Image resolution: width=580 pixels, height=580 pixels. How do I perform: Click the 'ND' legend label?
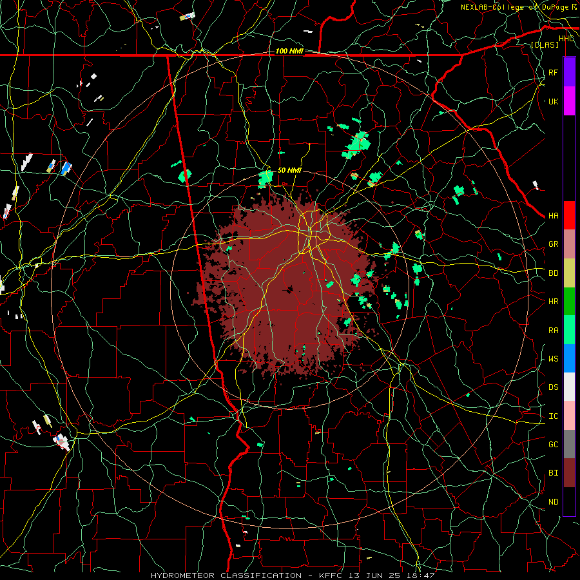pos(553,502)
